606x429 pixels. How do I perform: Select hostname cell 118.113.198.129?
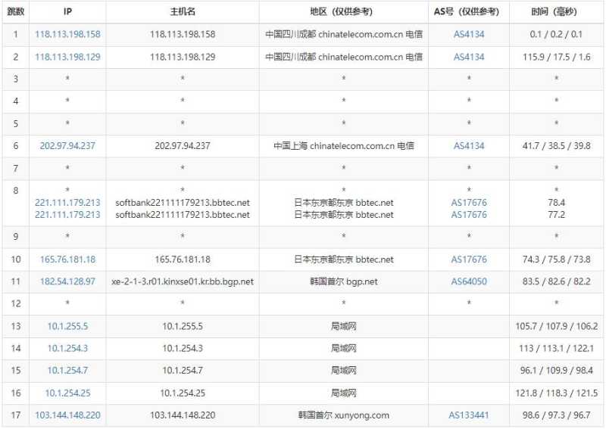[x=183, y=58]
